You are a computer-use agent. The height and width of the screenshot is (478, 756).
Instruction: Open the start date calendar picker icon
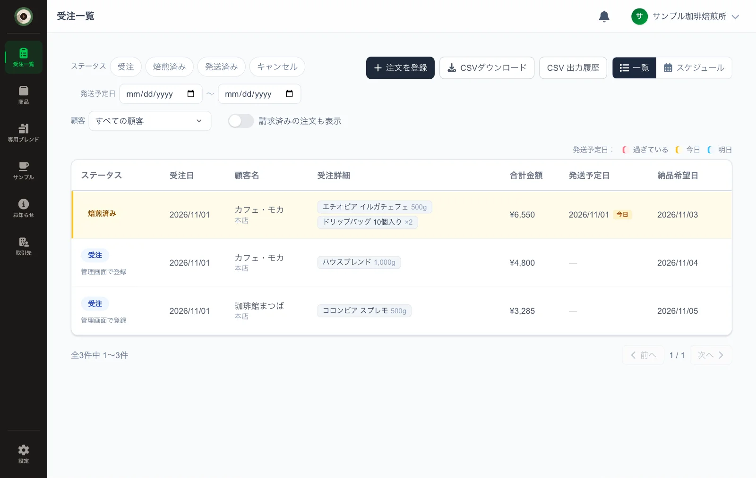191,94
